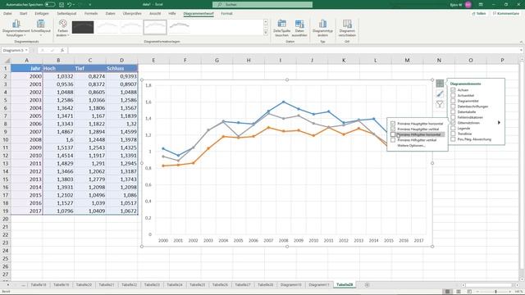Click Daten auswählen button

(299, 28)
